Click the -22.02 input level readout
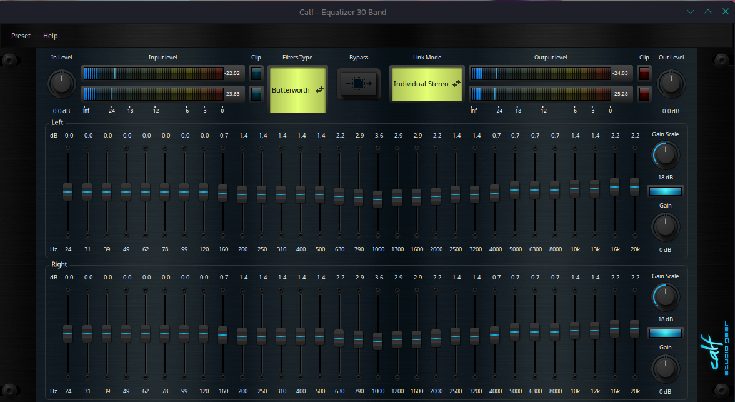Image resolution: width=735 pixels, height=402 pixels. (232, 73)
